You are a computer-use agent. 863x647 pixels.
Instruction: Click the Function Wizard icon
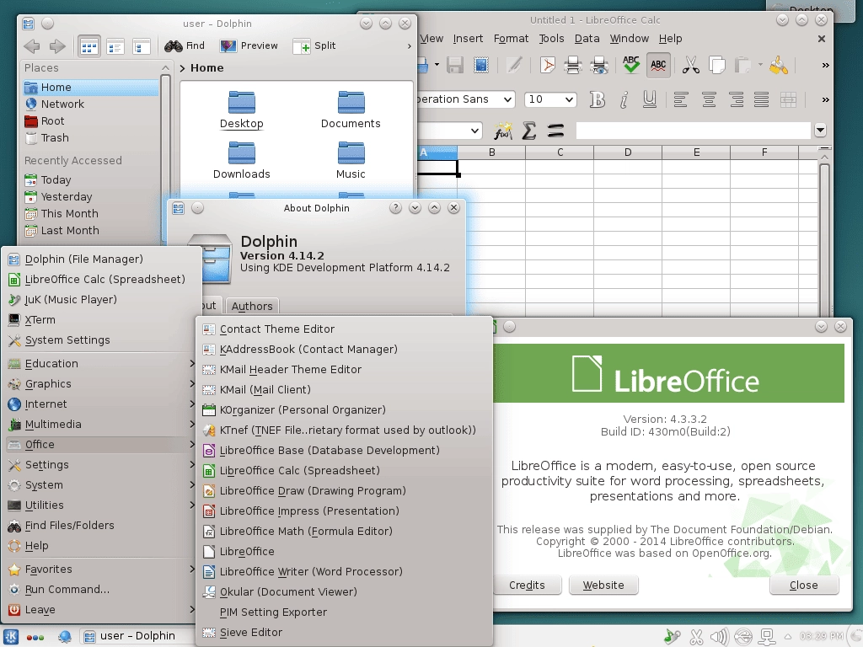pyautogui.click(x=502, y=131)
